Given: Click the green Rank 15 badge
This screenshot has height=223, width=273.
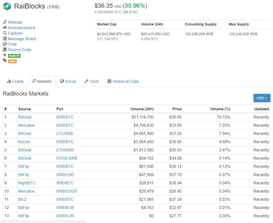Looking at the screenshot, I should click(14, 56).
